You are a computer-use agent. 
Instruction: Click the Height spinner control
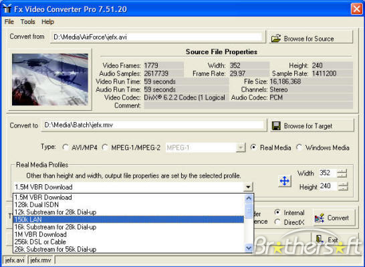pos(343,186)
